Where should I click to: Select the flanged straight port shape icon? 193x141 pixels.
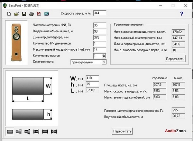(x=45, y=132)
